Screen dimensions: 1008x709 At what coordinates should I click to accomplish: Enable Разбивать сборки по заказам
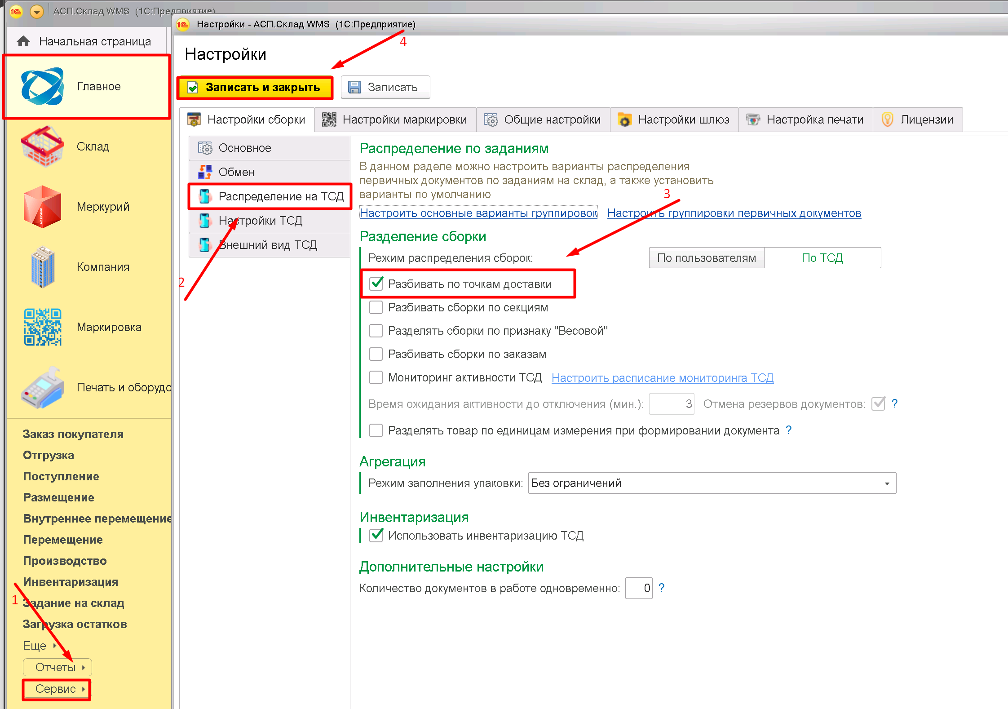(376, 354)
